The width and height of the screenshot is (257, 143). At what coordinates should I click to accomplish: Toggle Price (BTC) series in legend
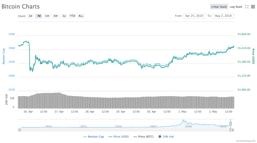tap(143, 137)
